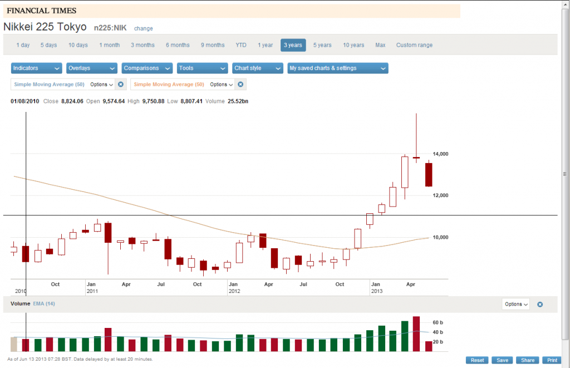
Task: Switch to the 1 month range
Action: (x=110, y=45)
